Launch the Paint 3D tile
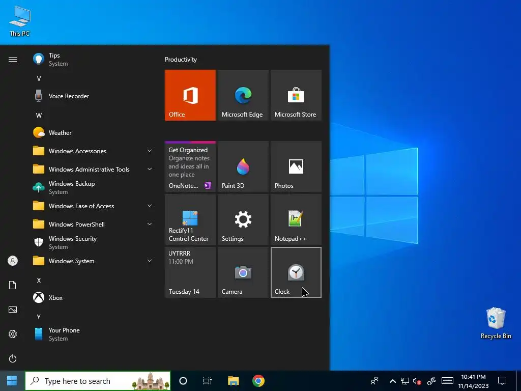 (x=243, y=166)
